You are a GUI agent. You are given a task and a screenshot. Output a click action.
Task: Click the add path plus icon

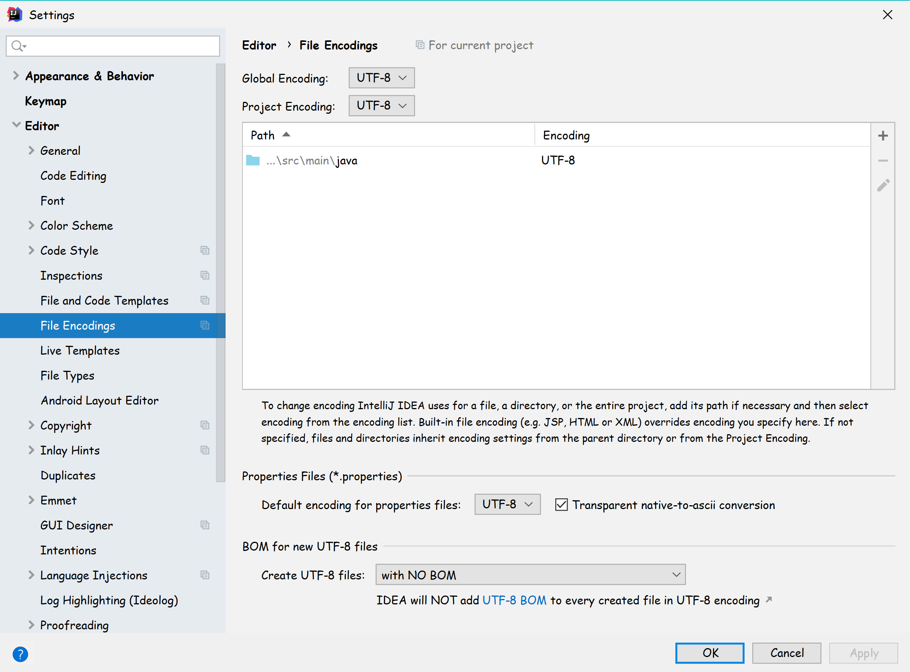pyautogui.click(x=883, y=136)
